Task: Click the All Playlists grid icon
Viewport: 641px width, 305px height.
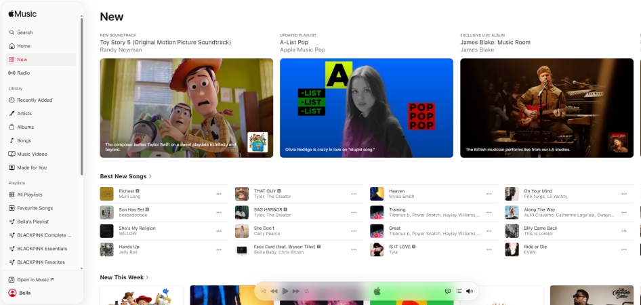Action: (12, 195)
